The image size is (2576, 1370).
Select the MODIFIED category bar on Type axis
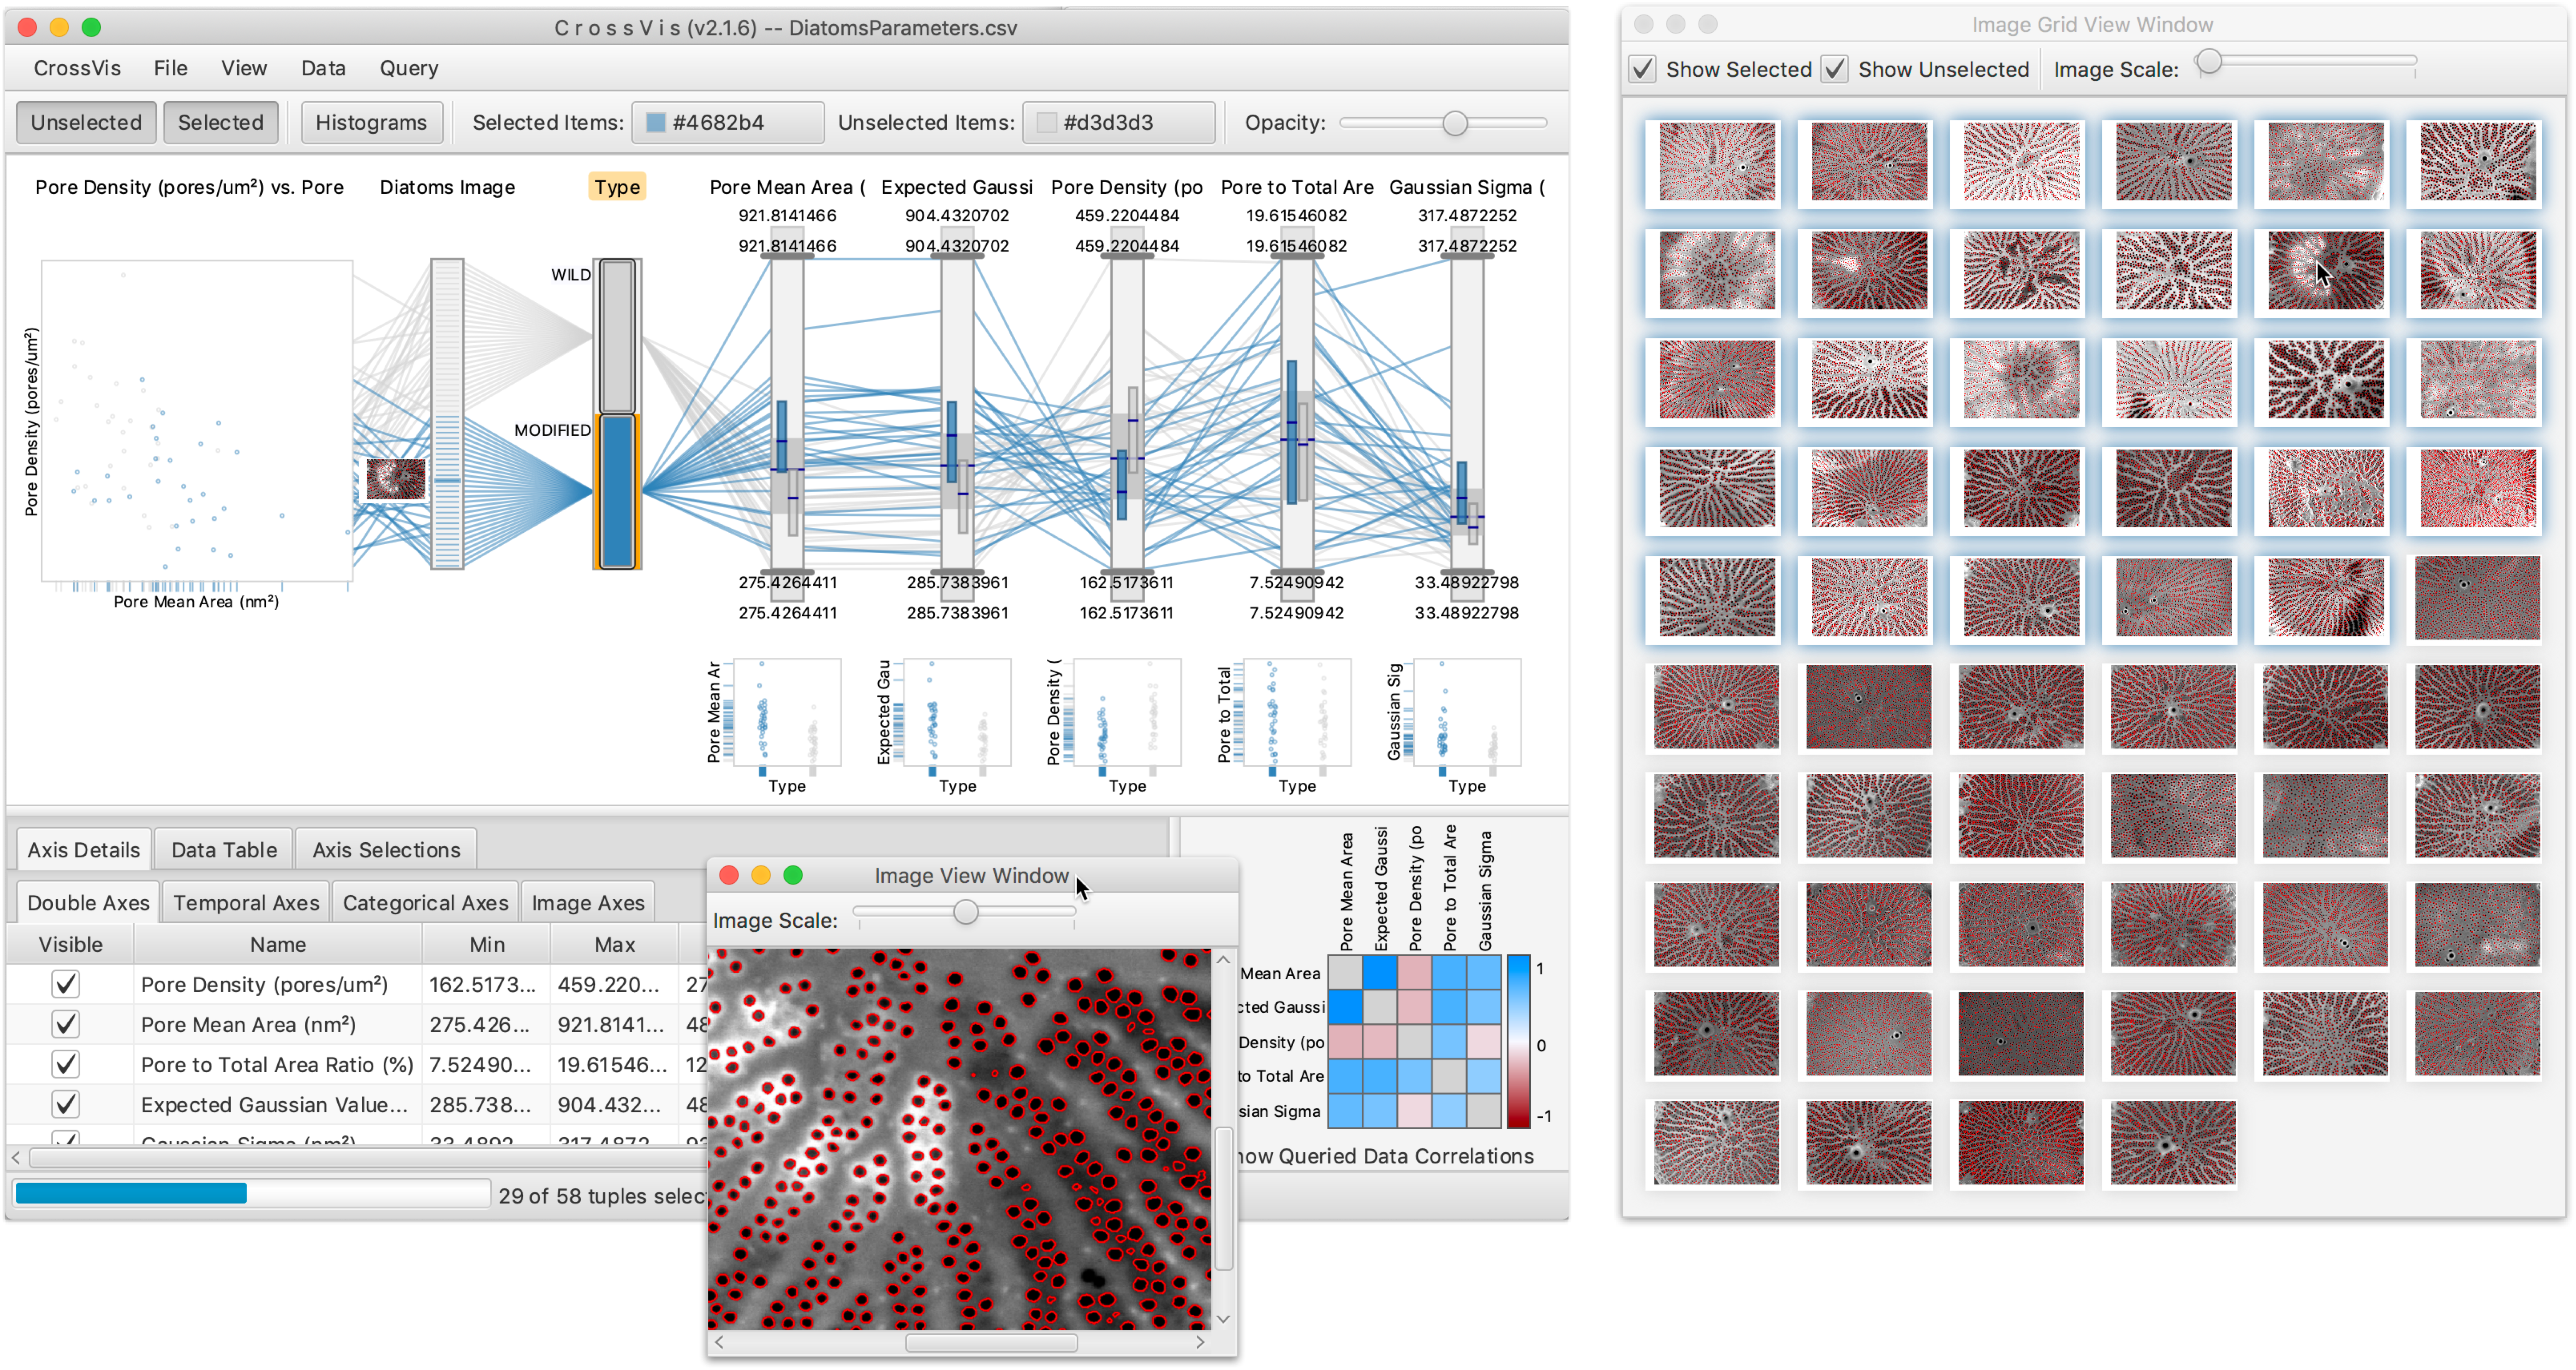coord(617,491)
